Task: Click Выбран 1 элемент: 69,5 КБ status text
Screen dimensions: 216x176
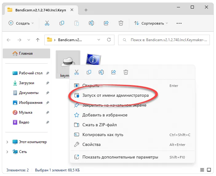Action: 57,170
